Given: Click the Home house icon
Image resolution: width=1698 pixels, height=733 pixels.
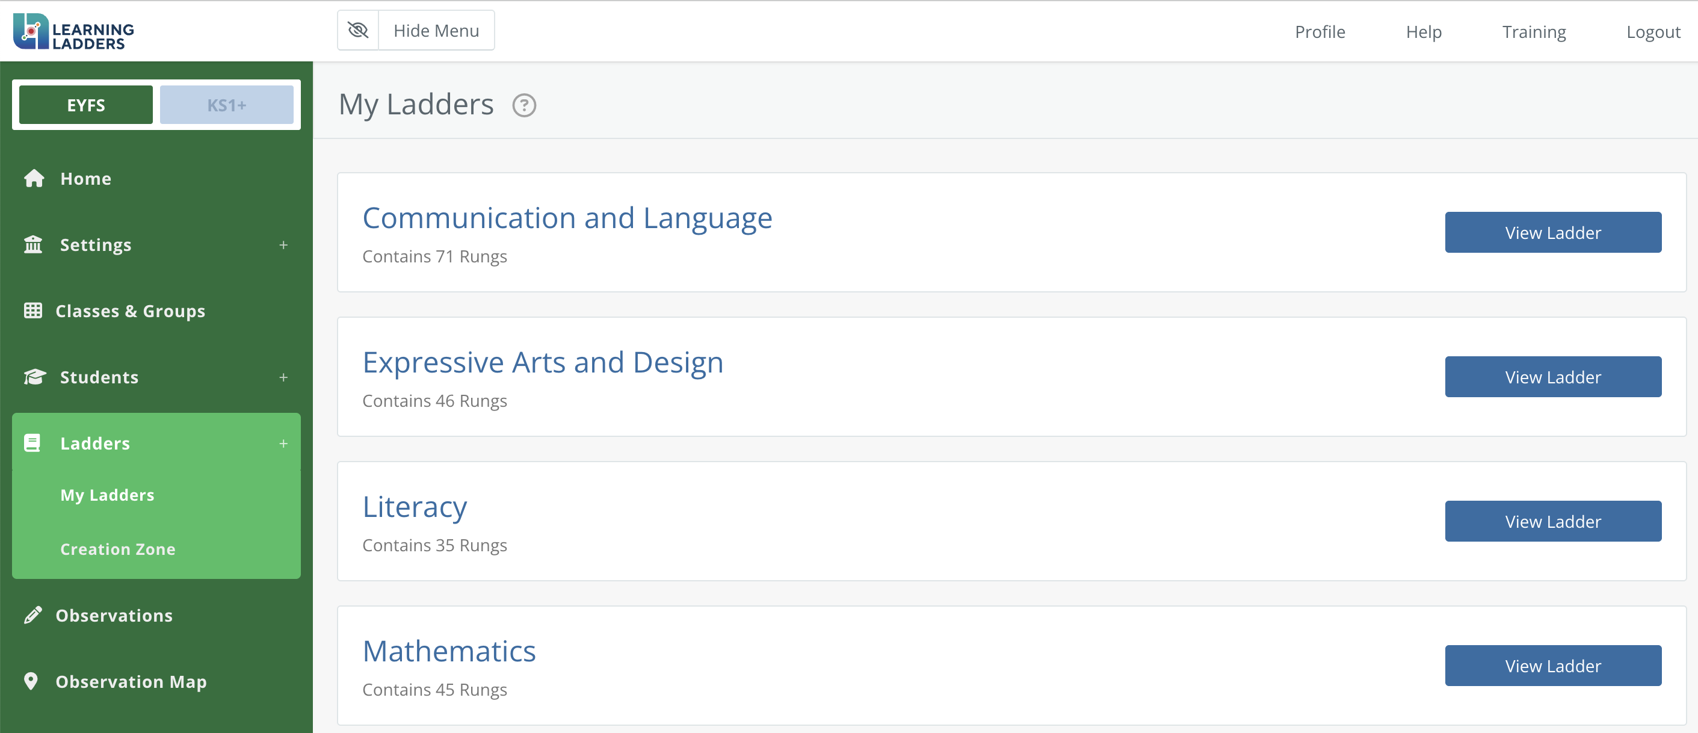Looking at the screenshot, I should [x=34, y=179].
